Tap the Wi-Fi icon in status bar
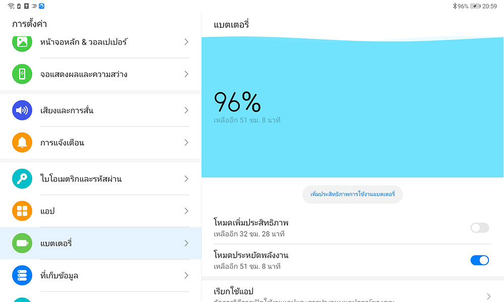Viewport: 504px width, 302px height. 11,6
